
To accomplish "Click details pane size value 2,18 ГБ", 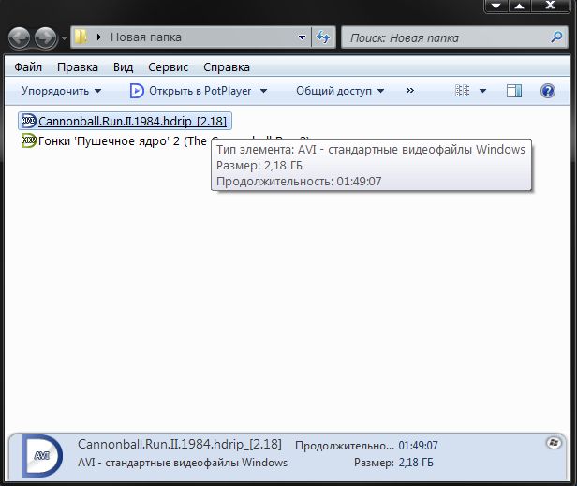I will [x=416, y=463].
